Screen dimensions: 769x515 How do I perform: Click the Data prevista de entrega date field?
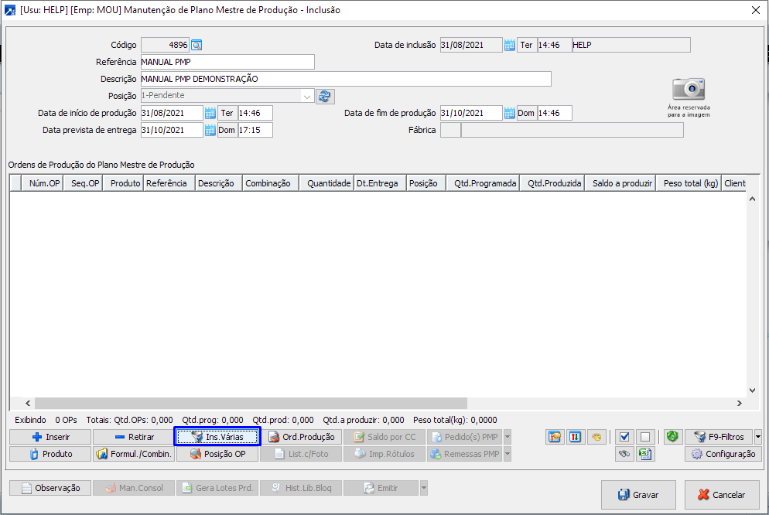[172, 131]
